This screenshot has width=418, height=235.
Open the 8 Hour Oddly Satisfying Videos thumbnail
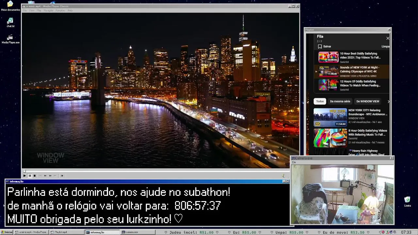click(x=330, y=138)
